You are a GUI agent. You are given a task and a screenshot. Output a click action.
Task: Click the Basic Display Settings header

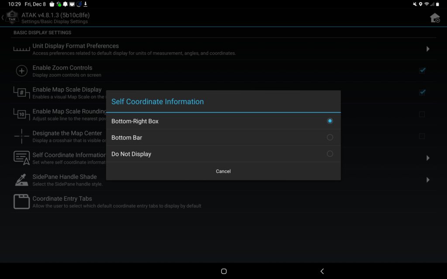(x=42, y=32)
